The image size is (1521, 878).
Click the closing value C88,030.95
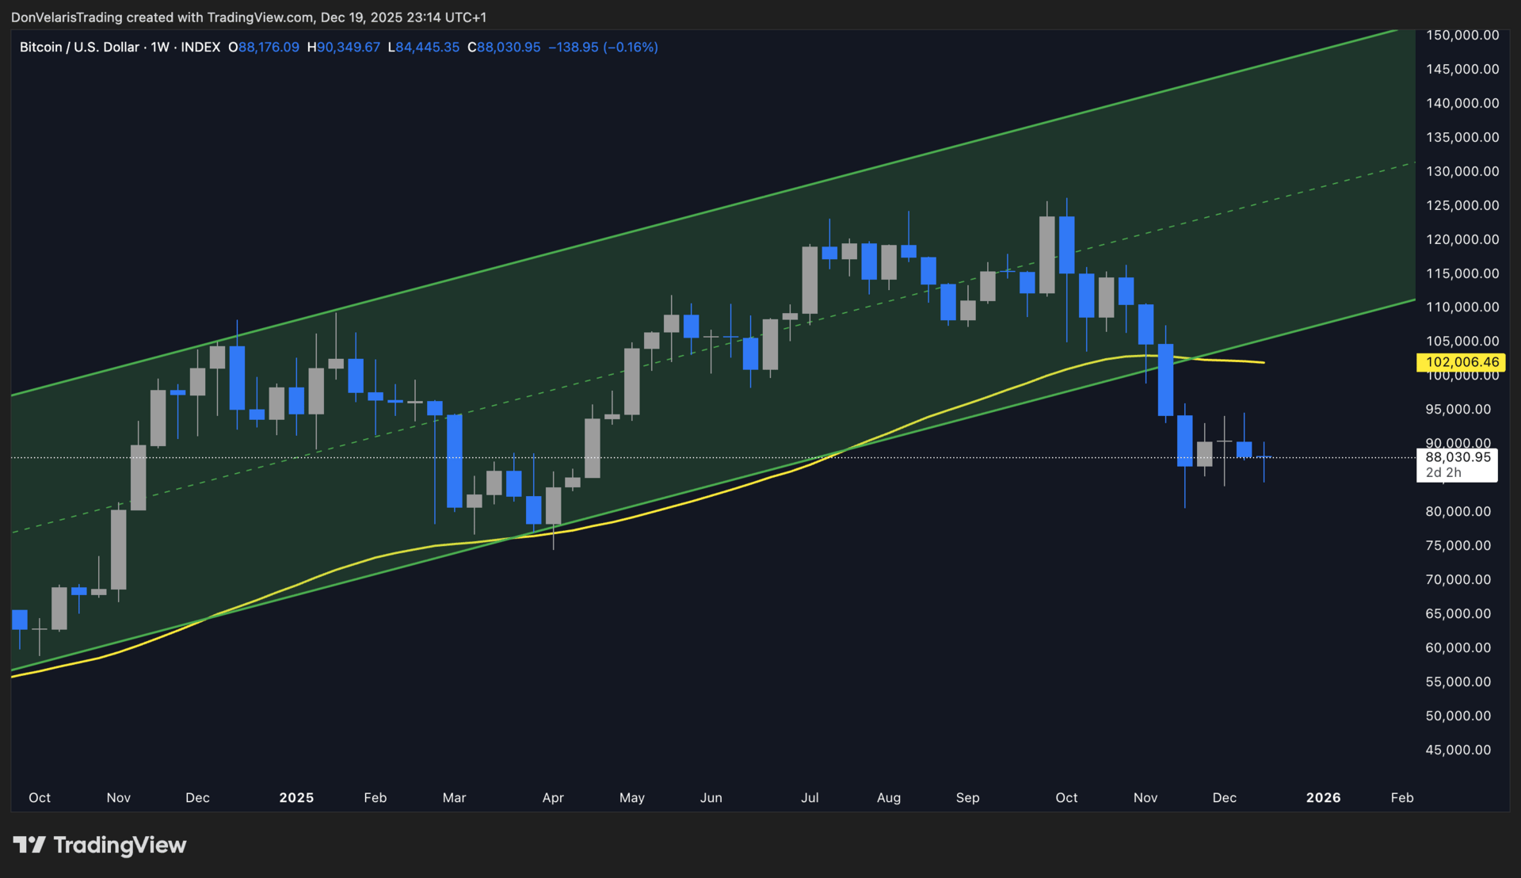pyautogui.click(x=504, y=48)
